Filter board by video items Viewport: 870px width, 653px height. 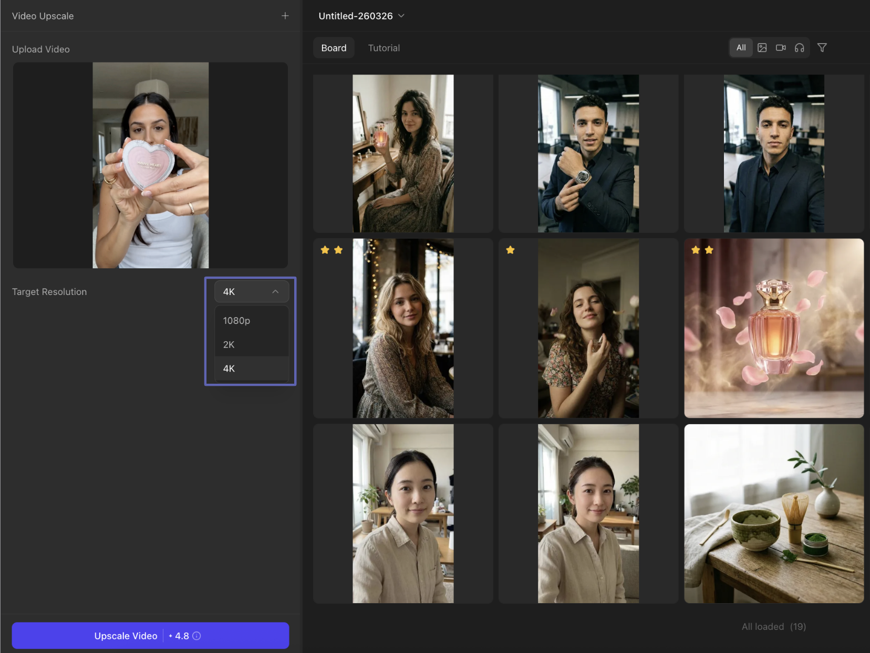(x=781, y=48)
